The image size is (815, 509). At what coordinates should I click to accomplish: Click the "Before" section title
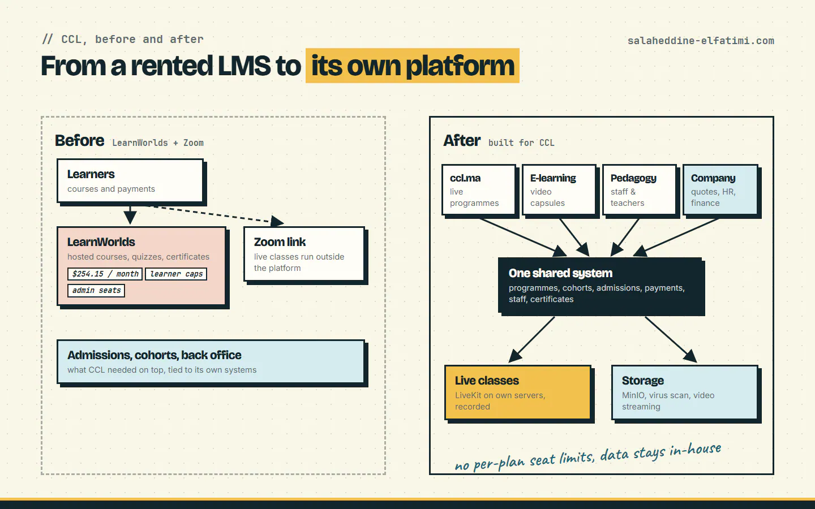[x=80, y=140]
